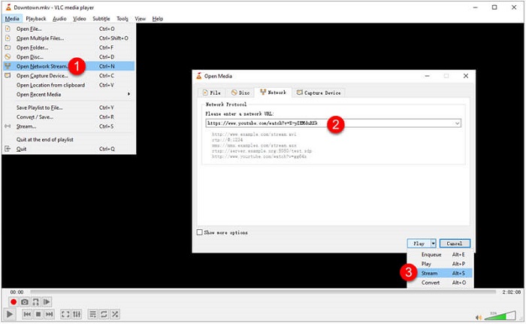
Task: Minimize the Open Media dialog
Action: (x=427, y=76)
